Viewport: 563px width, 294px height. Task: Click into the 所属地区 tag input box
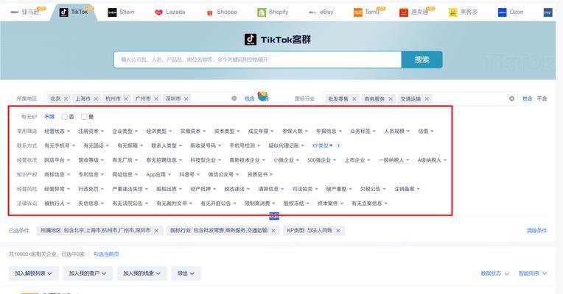[x=141, y=98]
